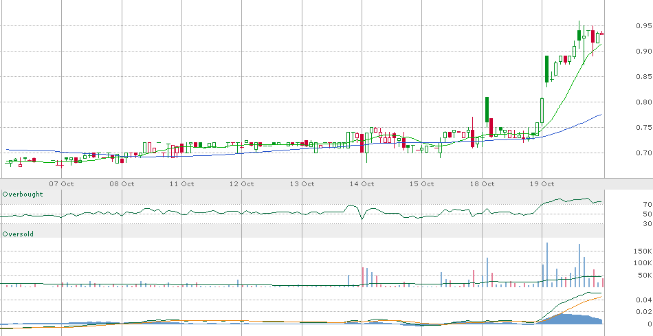
Task: Click the tall green candle after 18 Oct
Action: [x=487, y=110]
